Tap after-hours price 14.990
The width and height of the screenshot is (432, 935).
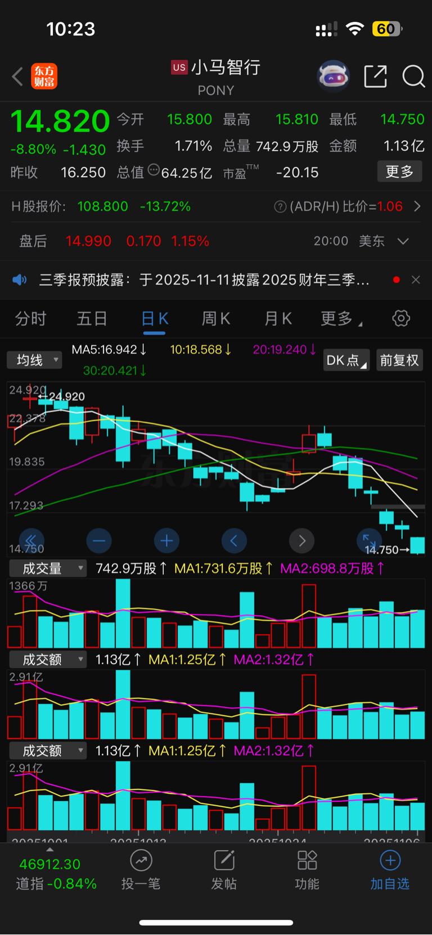coord(88,241)
